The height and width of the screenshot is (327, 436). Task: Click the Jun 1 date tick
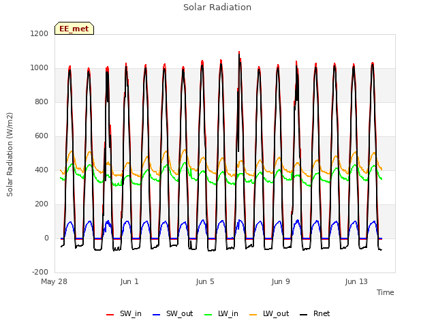(129, 281)
